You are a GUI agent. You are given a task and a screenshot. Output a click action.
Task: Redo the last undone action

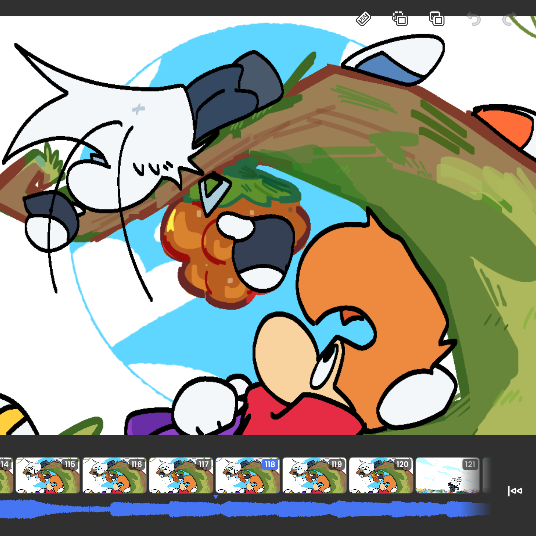click(x=510, y=19)
